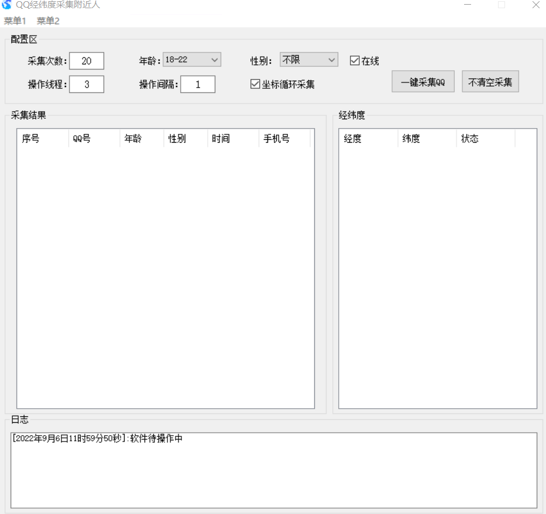Select the QQ号 column header

coord(94,139)
